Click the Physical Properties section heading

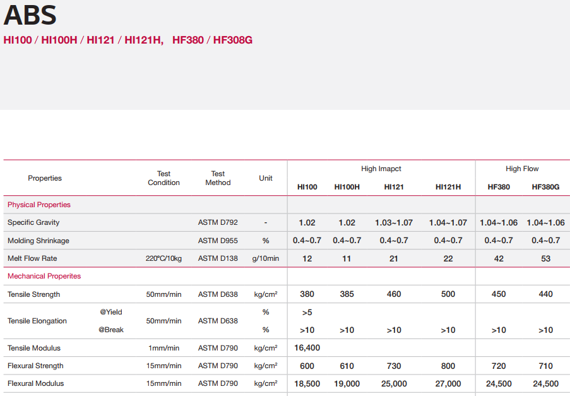[39, 205]
